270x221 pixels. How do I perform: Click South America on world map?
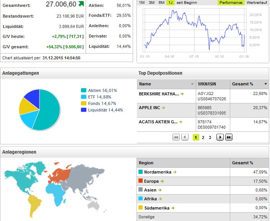click(34, 205)
